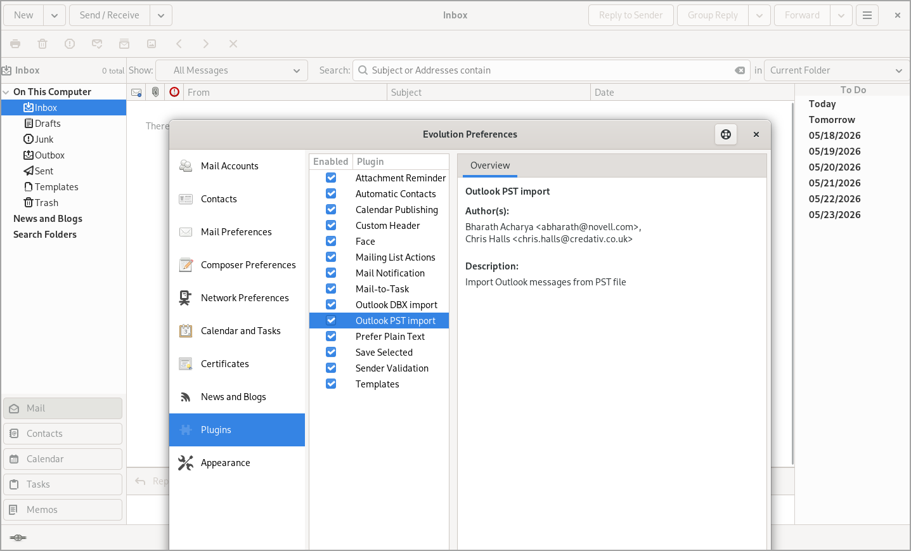Open the New button dropdown arrow

pos(55,15)
